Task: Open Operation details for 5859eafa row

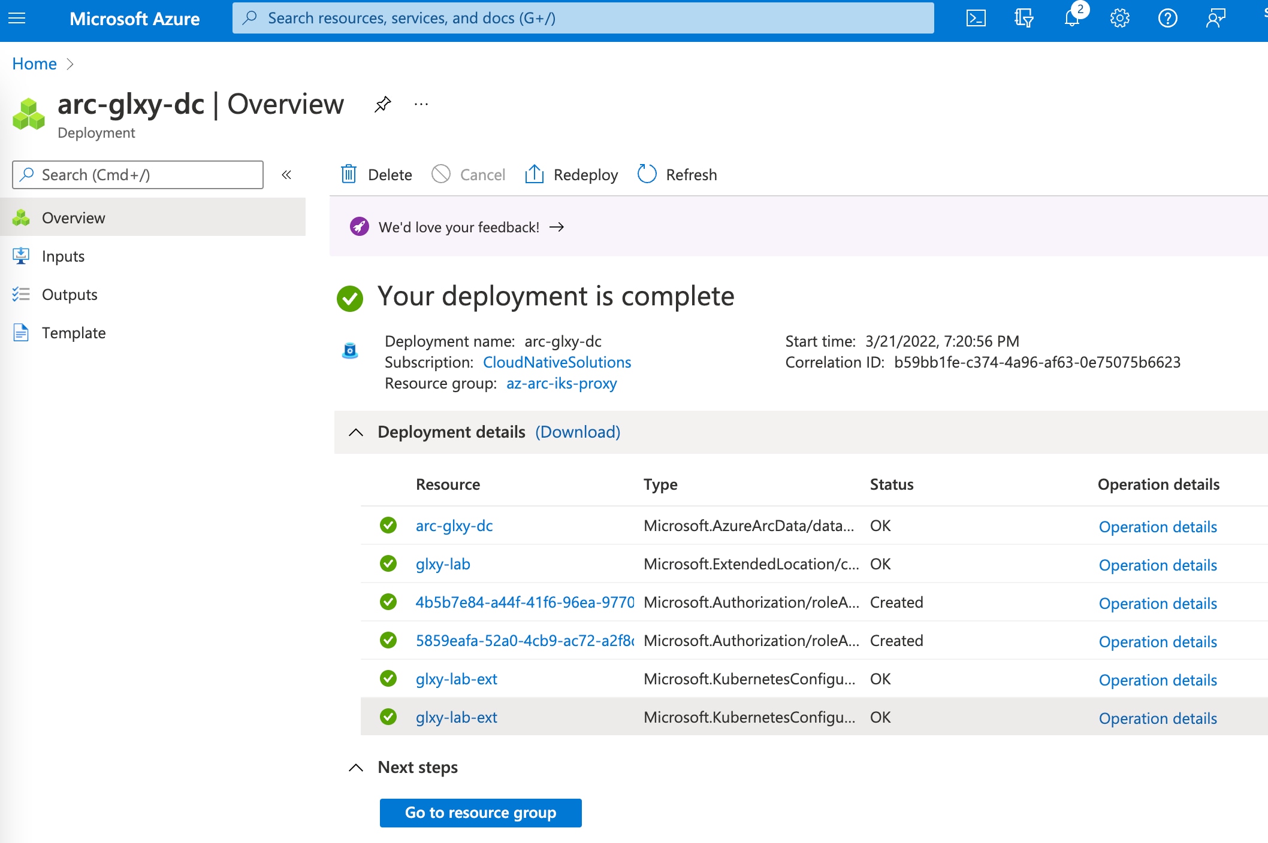Action: tap(1158, 642)
